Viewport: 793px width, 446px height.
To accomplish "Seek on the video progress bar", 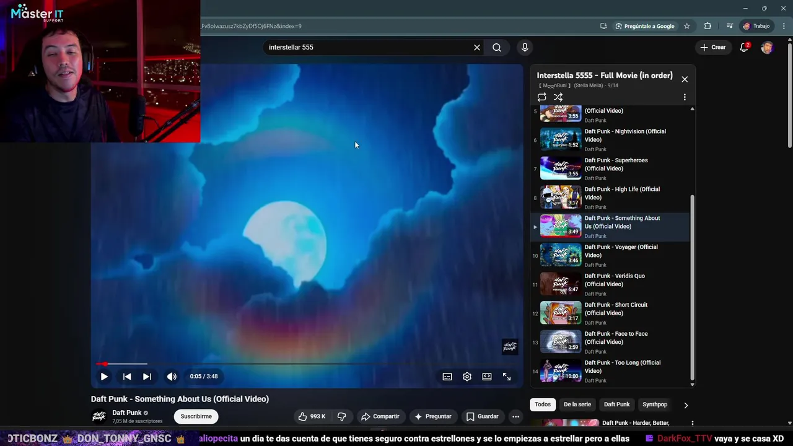I will 307,364.
